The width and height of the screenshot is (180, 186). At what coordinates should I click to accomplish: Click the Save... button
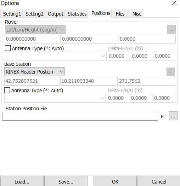66,182
